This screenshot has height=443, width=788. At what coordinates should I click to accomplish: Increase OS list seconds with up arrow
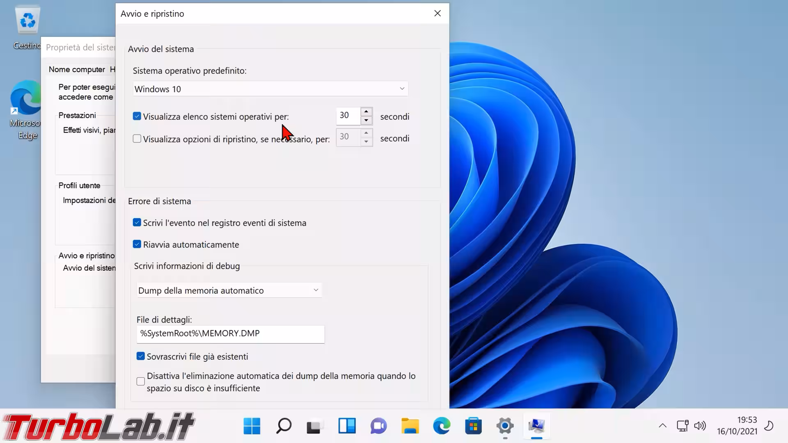click(366, 112)
